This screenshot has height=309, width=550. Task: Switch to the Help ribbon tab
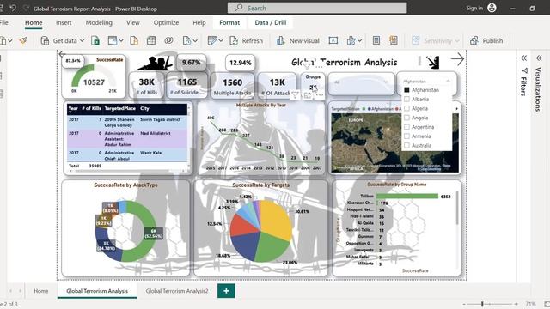(199, 23)
